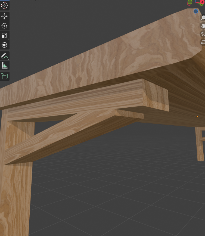205x236 pixels.
Task: Toggle perspective/orthographic grid icon
Action: click(x=203, y=42)
